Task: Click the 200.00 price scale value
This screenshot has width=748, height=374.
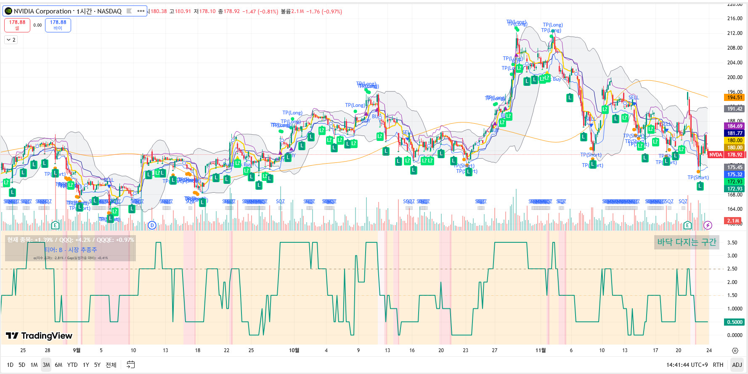Action: 735,77
